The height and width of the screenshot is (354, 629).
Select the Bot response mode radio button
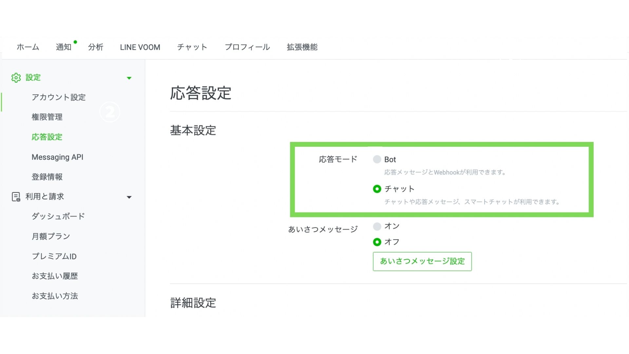click(377, 160)
